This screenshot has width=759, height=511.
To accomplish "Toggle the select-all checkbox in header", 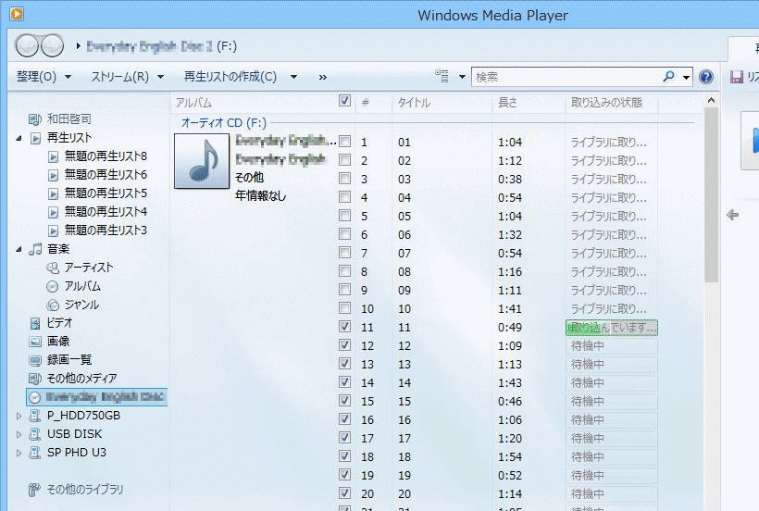I will 344,101.
